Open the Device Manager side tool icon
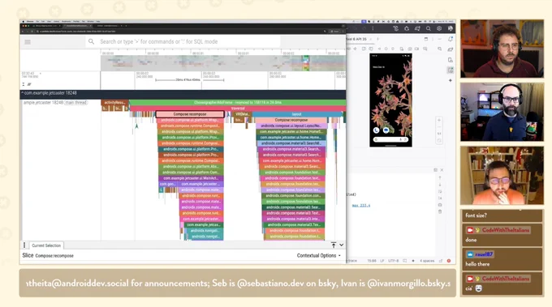Image resolution: width=552 pixels, height=307 pixels. pyautogui.click(x=451, y=60)
